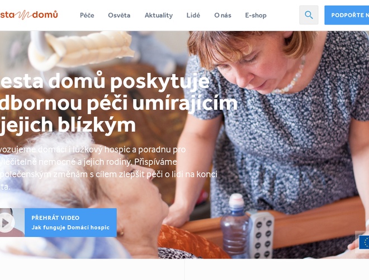The image size is (369, 280).
Task: Open the Péče menu item
Action: [x=87, y=15]
